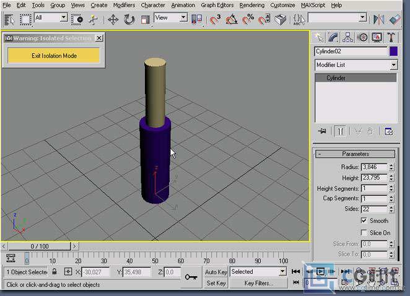Image resolution: width=410 pixels, height=296 pixels.
Task: Toggle Absolute/Offset transform mode icon
Action: (68, 272)
